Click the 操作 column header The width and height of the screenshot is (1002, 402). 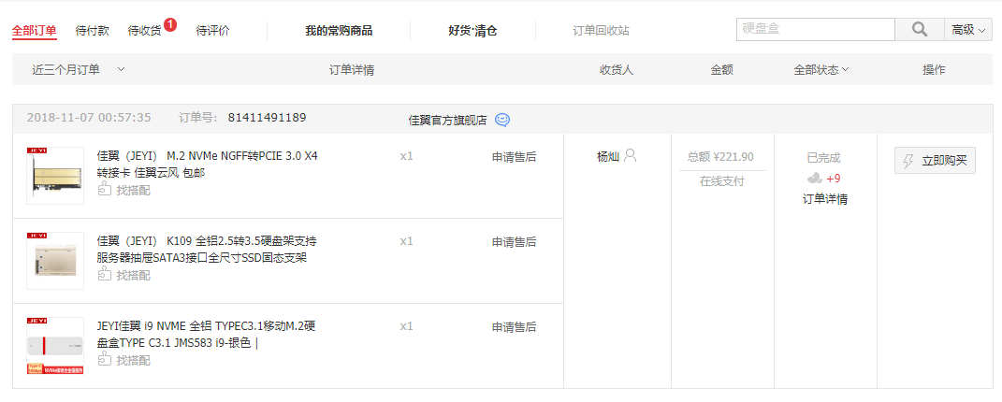[934, 69]
